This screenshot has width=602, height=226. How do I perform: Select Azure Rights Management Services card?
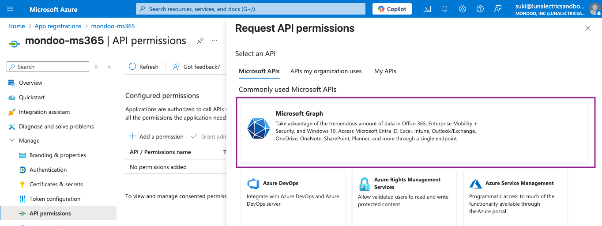click(x=404, y=198)
